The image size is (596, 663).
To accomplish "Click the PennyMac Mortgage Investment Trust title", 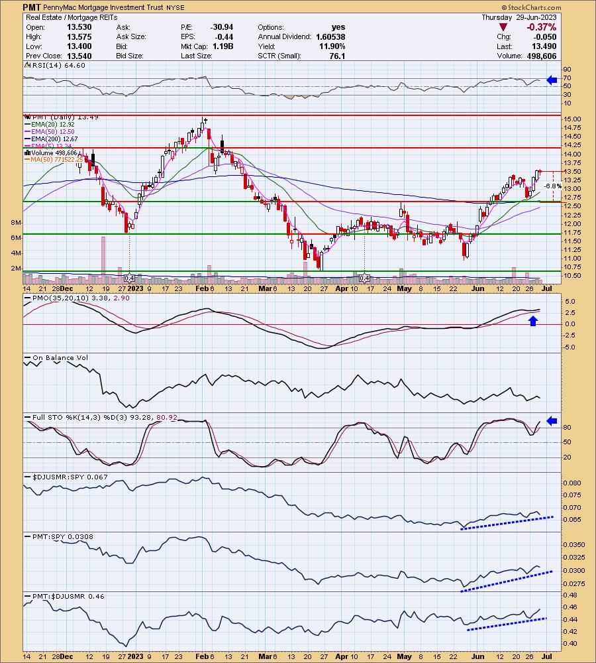I will (x=105, y=7).
